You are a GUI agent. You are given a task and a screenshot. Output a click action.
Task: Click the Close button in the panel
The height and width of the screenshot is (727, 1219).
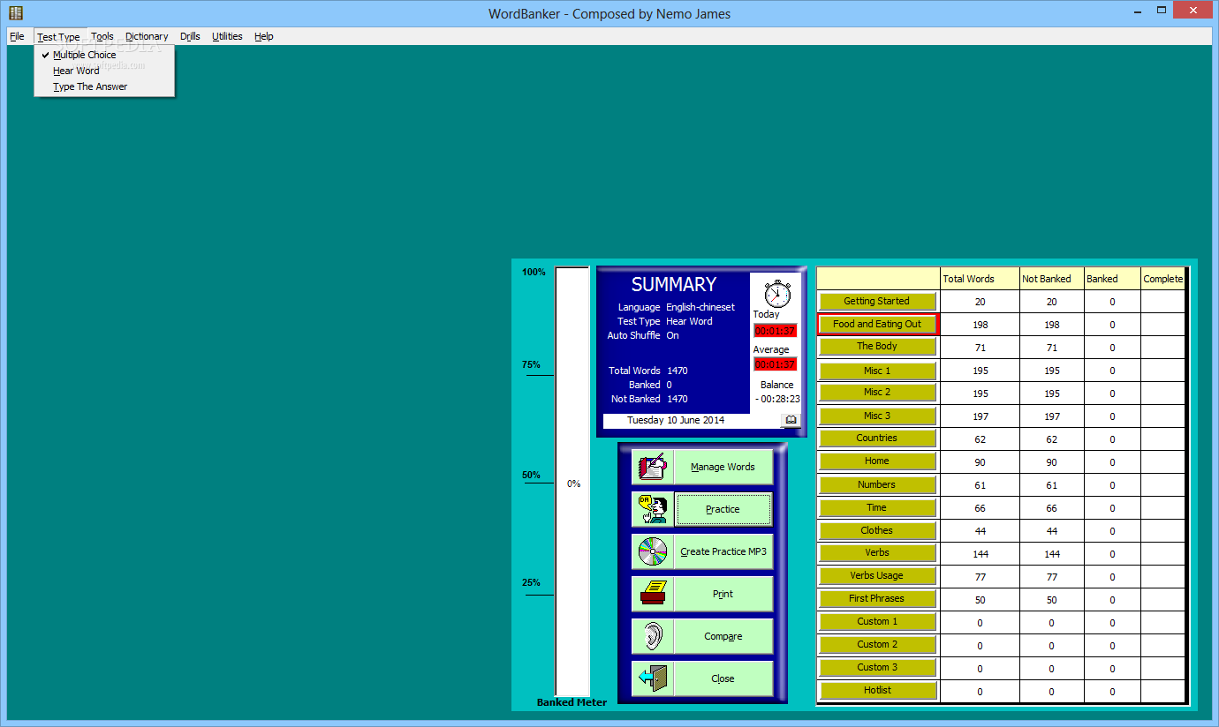point(723,678)
